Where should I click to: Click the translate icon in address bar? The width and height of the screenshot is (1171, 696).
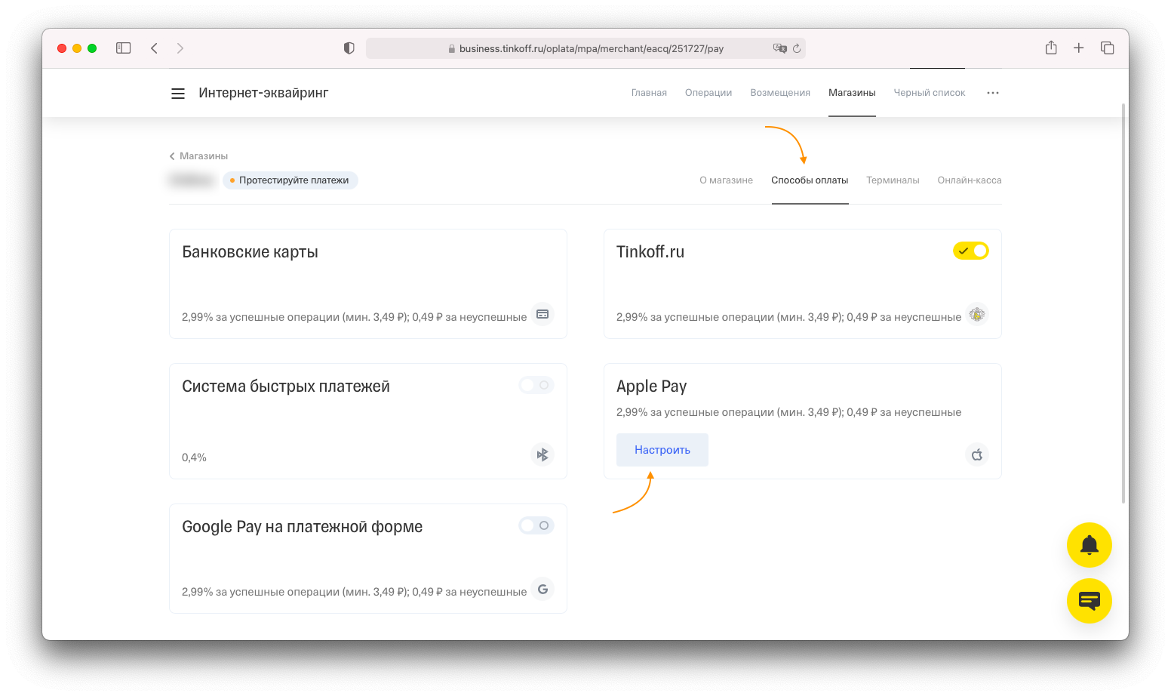(780, 48)
